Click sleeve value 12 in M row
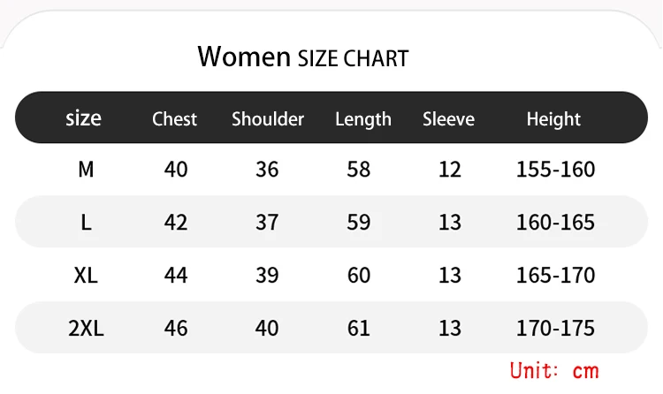This screenshot has width=663, height=394. (x=449, y=170)
